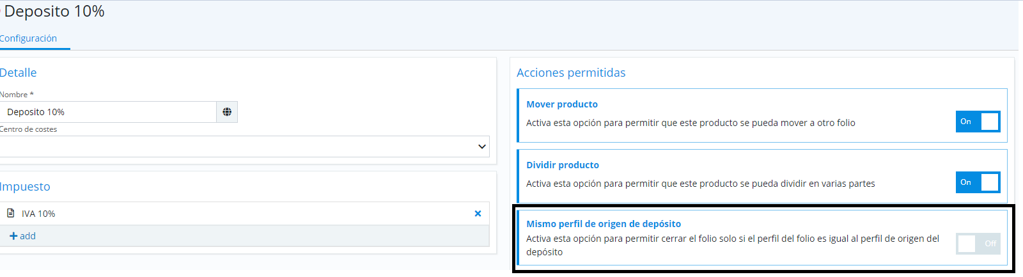Viewport: 1023px width, 277px height.
Task: Click the Mover producto option title
Action: point(562,104)
